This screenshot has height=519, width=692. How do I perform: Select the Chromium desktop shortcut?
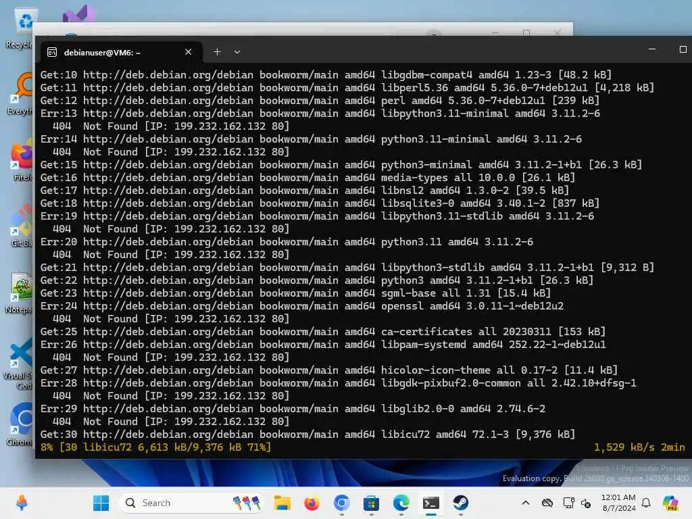click(x=20, y=424)
